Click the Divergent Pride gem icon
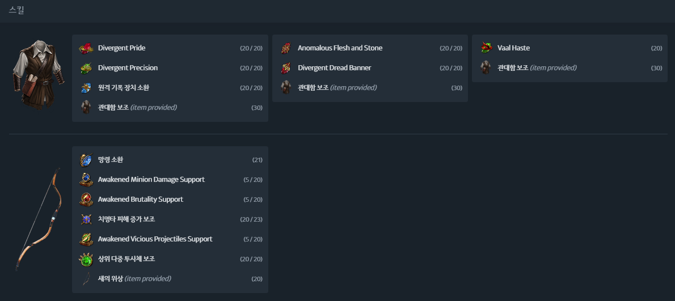675x301 pixels. click(x=86, y=48)
